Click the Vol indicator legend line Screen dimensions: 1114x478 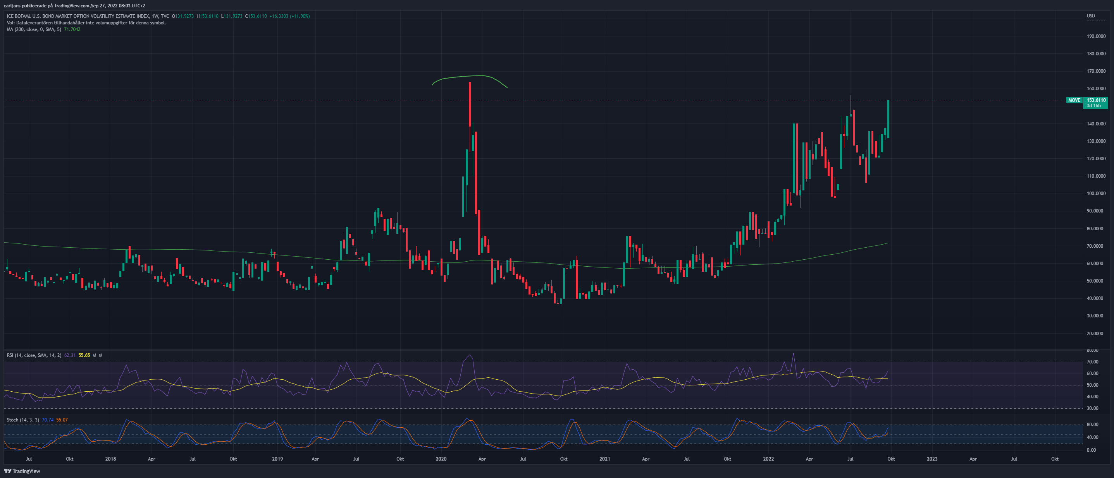point(86,23)
